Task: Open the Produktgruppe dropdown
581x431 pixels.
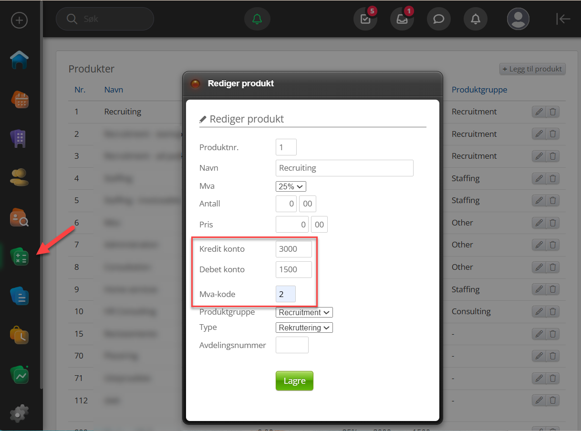Action: click(304, 312)
